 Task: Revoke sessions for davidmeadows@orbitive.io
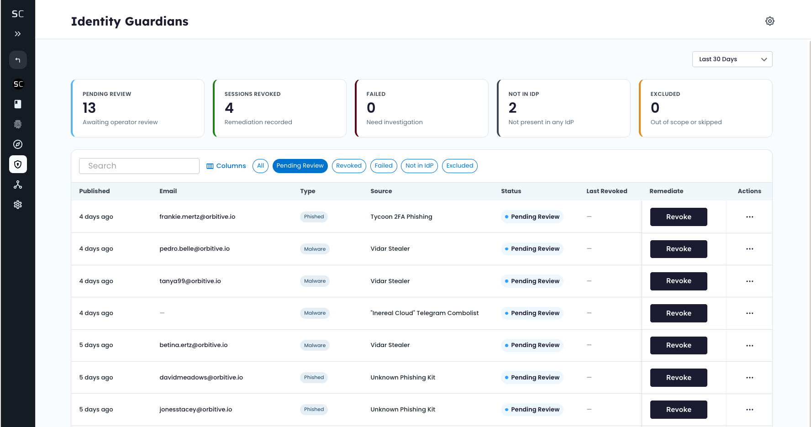679,378
